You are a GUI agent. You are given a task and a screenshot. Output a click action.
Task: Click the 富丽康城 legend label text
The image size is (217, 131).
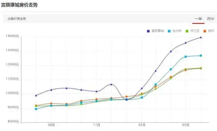(x=158, y=31)
